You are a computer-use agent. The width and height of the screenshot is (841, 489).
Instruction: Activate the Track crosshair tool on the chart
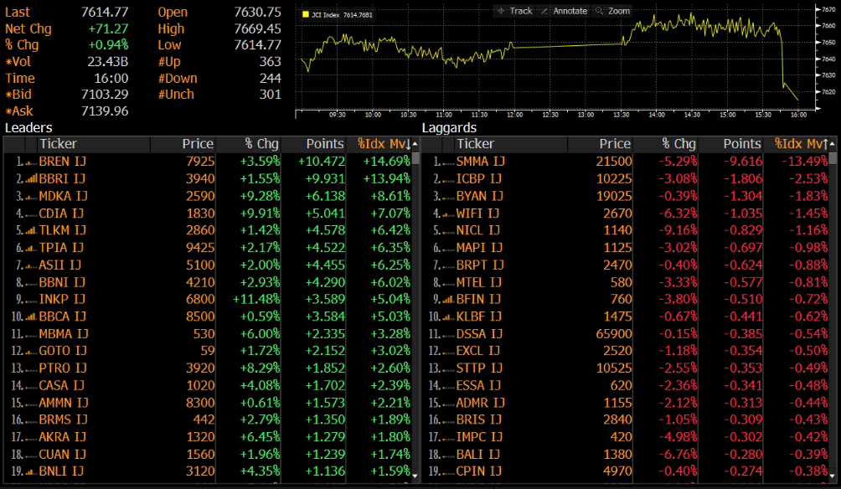coord(514,11)
